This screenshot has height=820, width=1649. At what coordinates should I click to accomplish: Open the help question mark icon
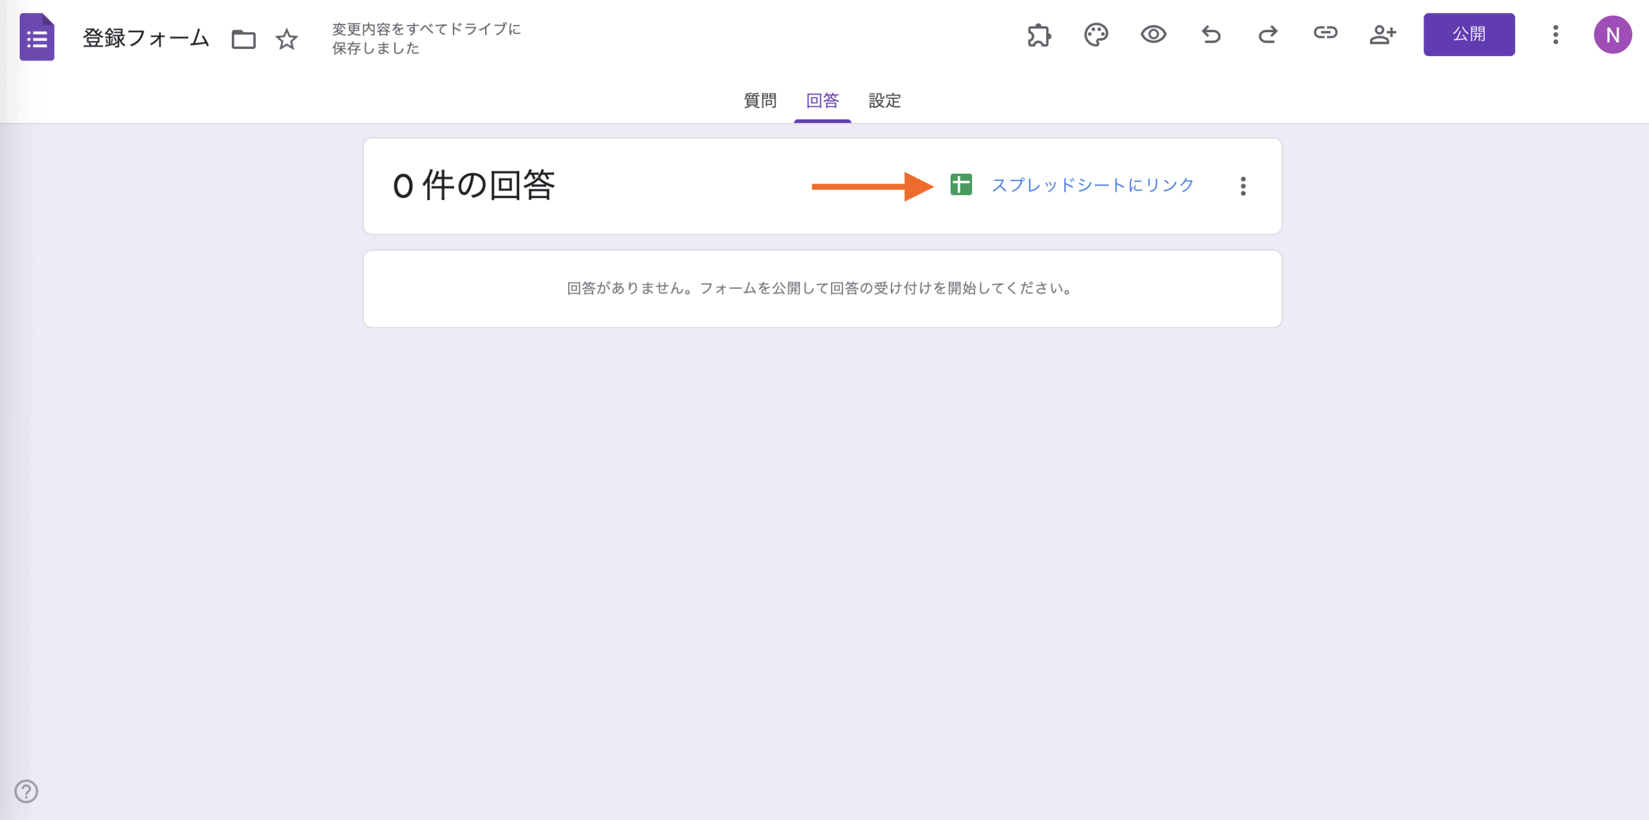coord(26,791)
